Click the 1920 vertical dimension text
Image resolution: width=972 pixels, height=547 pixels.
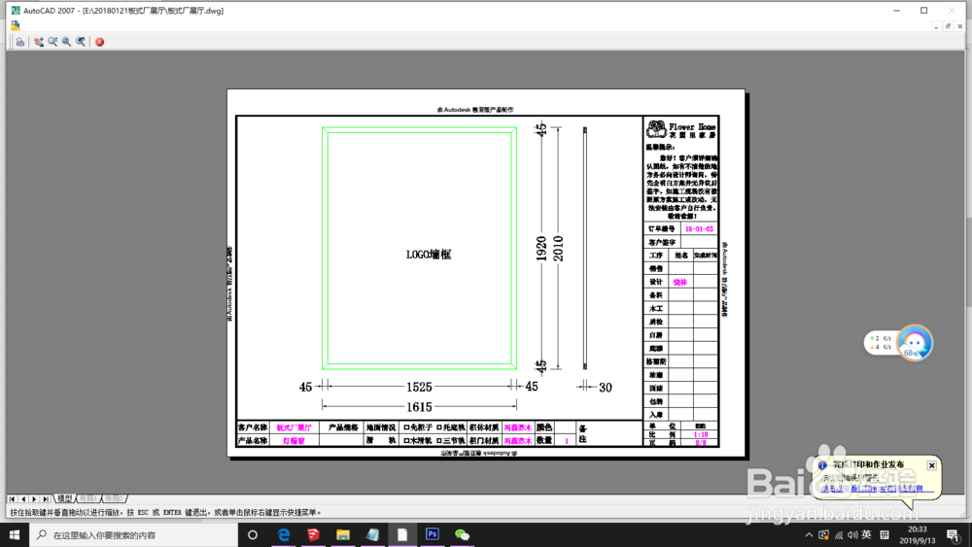[x=541, y=249]
